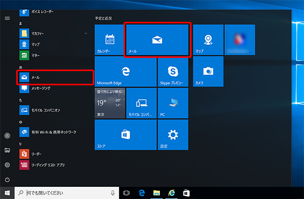The image size is (304, 199).
Task: Launch マップ from the app list
Action: [x=54, y=44]
